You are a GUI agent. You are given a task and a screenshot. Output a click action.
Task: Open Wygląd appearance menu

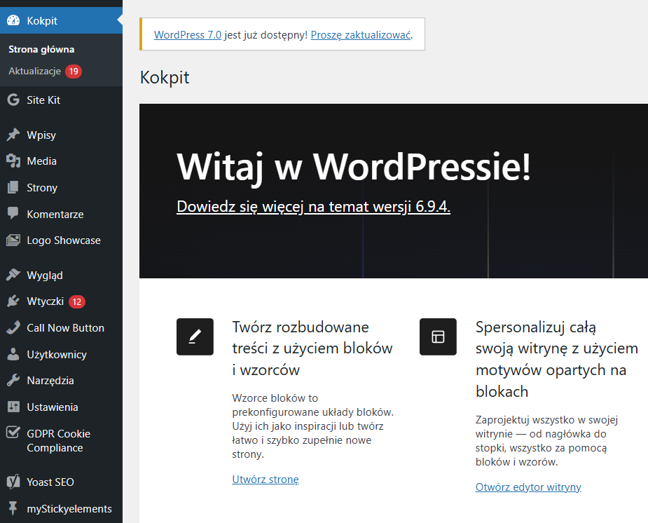pyautogui.click(x=61, y=275)
